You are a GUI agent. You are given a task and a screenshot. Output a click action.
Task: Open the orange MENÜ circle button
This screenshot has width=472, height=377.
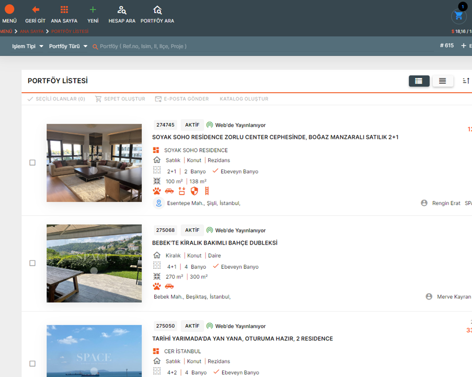tap(9, 9)
